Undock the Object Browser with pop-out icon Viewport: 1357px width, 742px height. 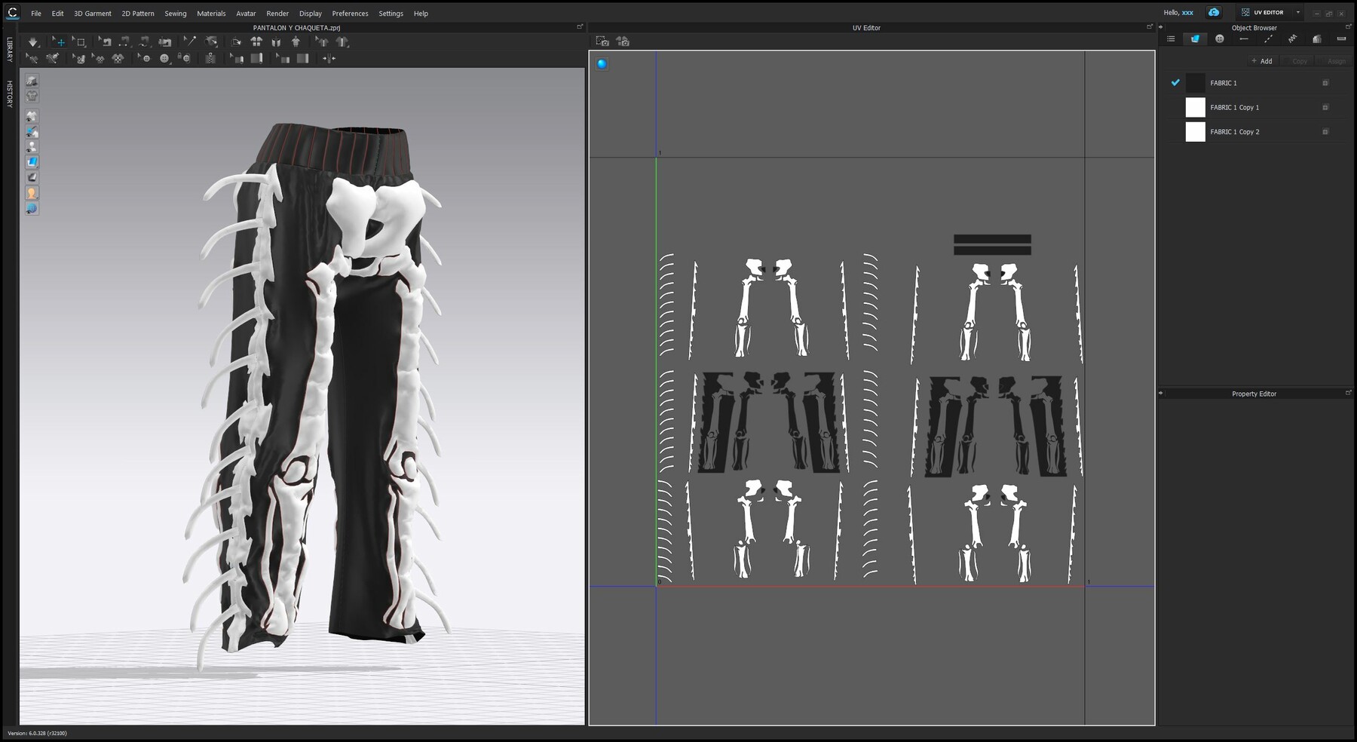tap(1349, 26)
